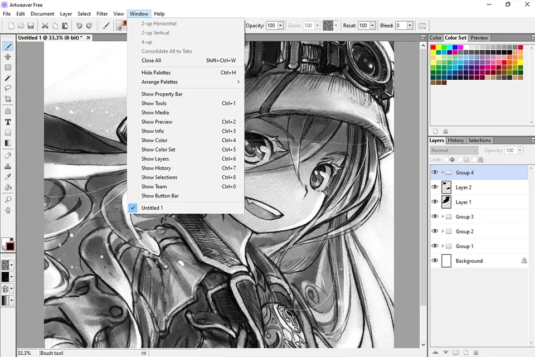Check the Lock all checkbox beside padlock
The height and width of the screenshot is (357, 535).
pos(475,160)
